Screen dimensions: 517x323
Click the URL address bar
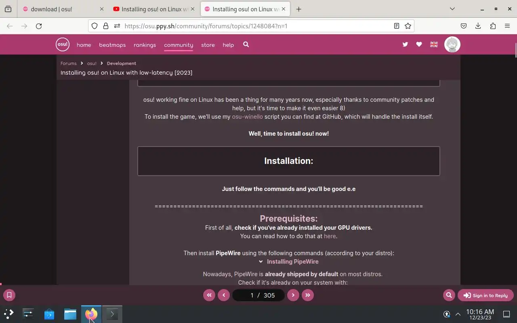click(250, 26)
